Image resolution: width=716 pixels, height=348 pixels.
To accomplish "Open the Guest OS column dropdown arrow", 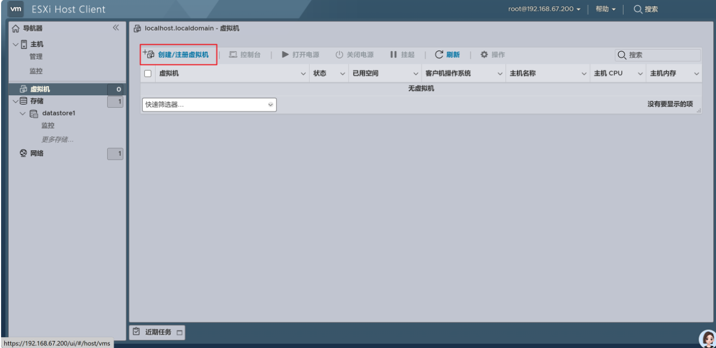I will [x=500, y=74].
